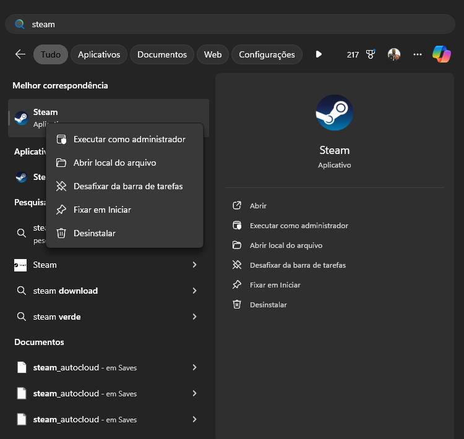This screenshot has width=464, height=439.
Task: Choose Desinstalar in context menu
Action: [124, 233]
